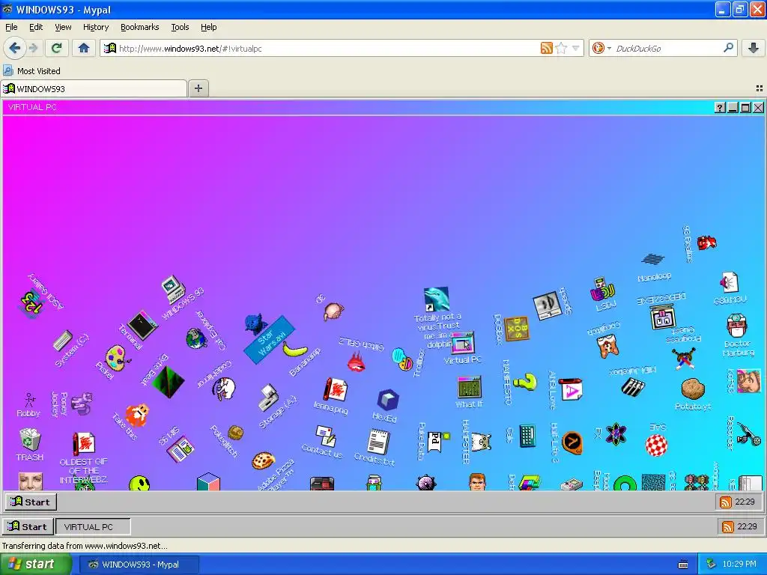Open the lenna.png file
Image resolution: width=767 pixels, height=575 pixels.
(x=336, y=389)
